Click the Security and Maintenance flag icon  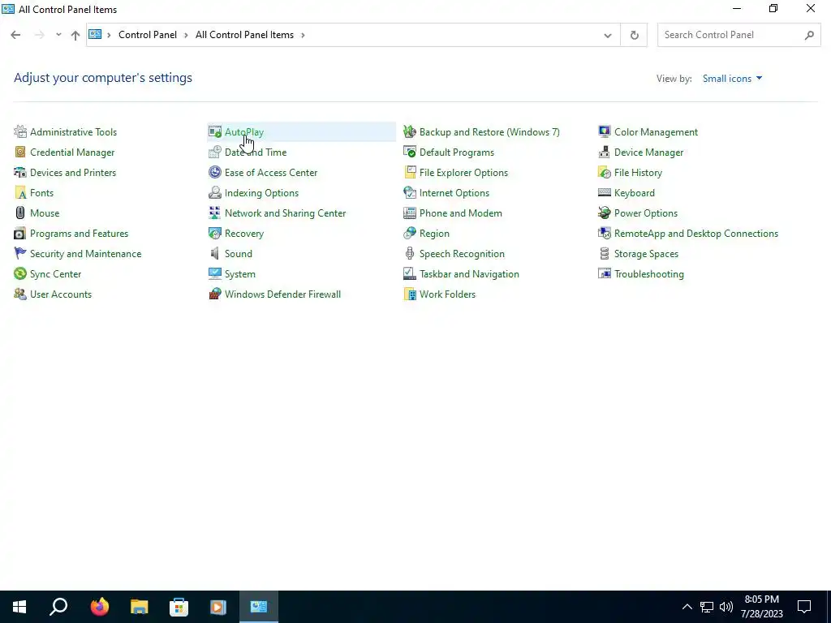[20, 253]
